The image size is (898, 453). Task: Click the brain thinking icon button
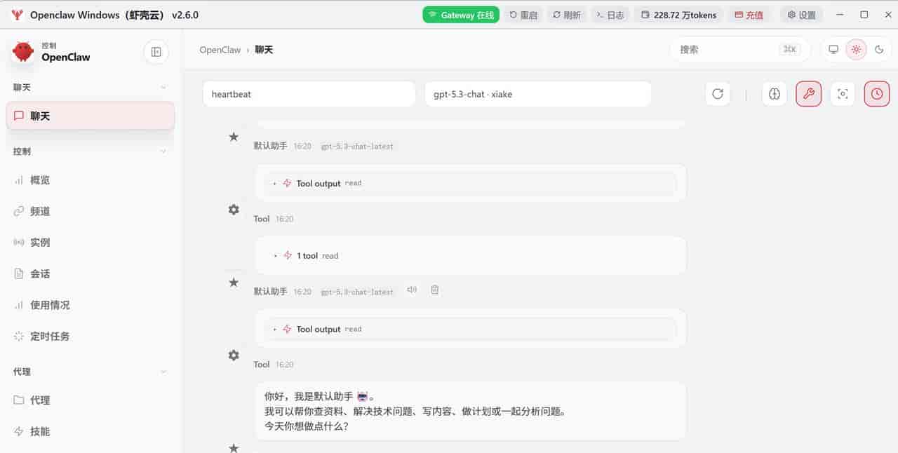(775, 94)
